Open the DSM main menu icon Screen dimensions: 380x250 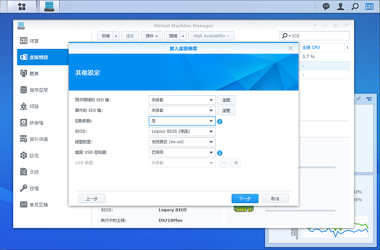(x=22, y=6)
